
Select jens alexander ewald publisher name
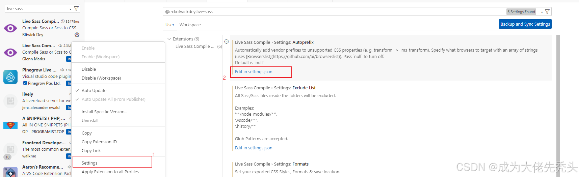pyautogui.click(x=41, y=108)
